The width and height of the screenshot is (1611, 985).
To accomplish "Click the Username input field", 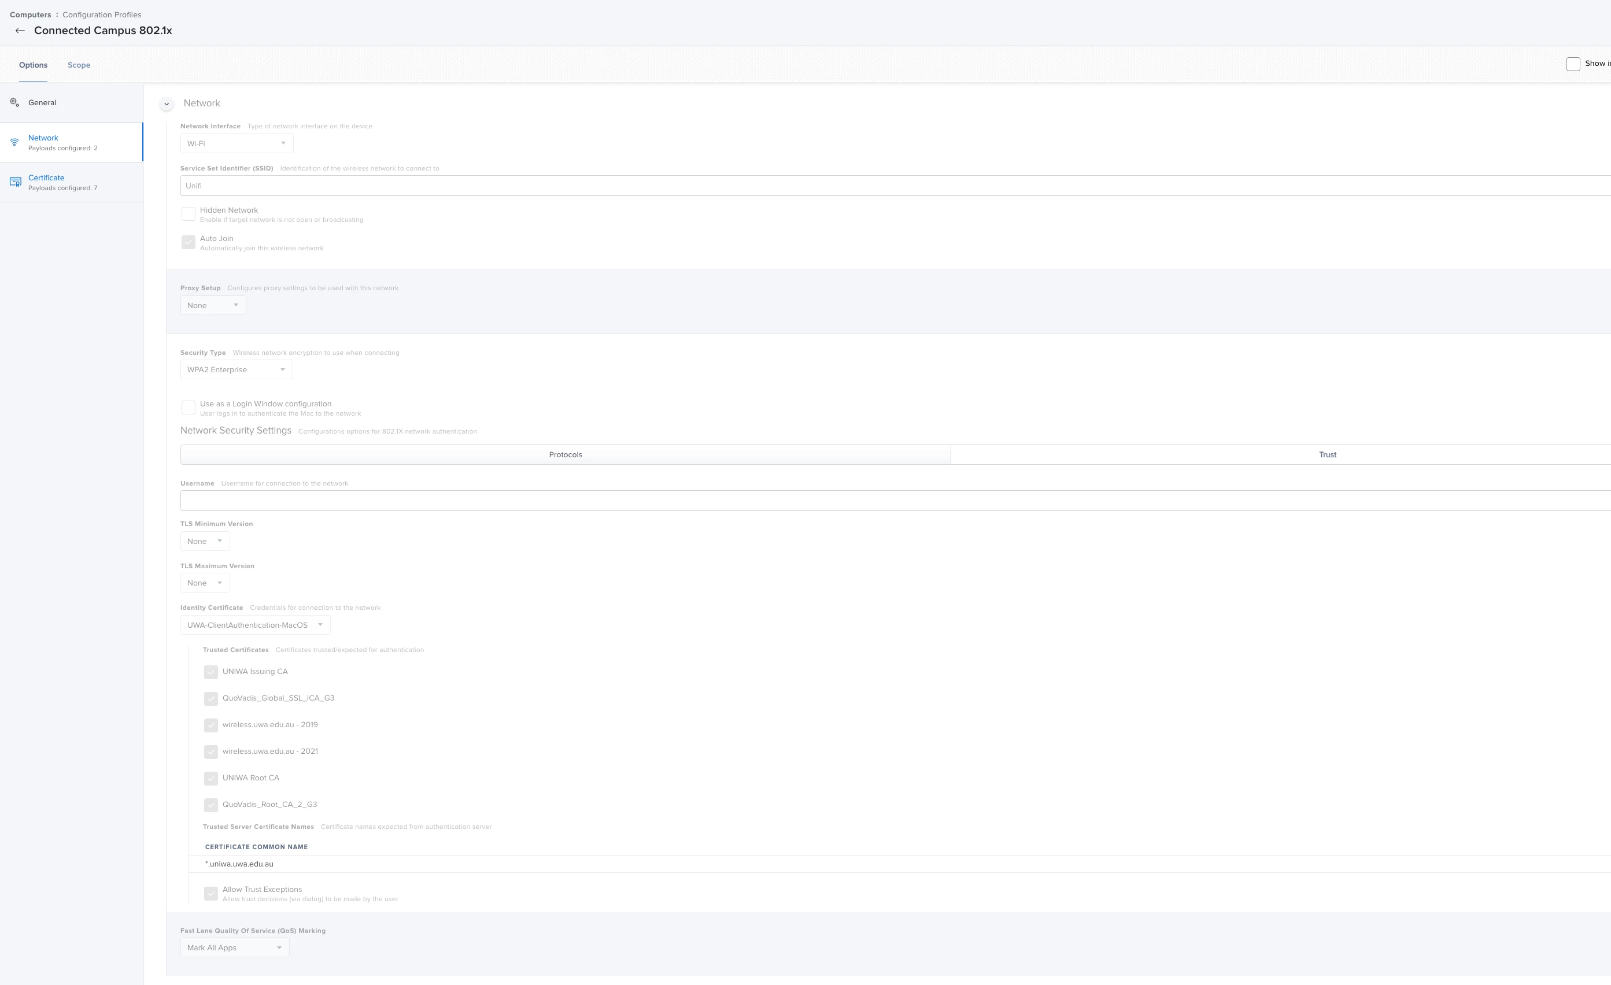I will click(x=896, y=501).
